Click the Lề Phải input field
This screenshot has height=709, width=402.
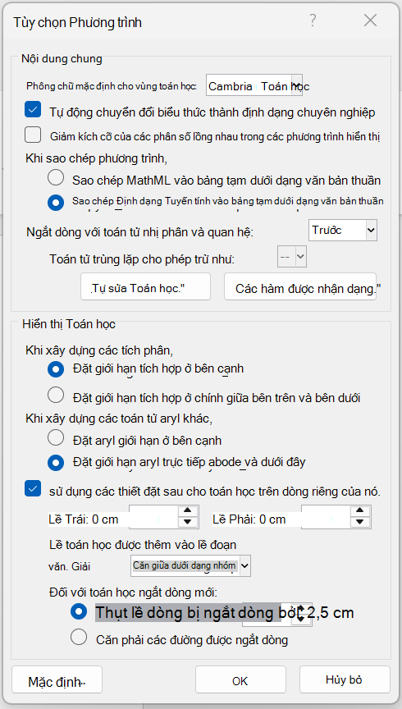(326, 517)
